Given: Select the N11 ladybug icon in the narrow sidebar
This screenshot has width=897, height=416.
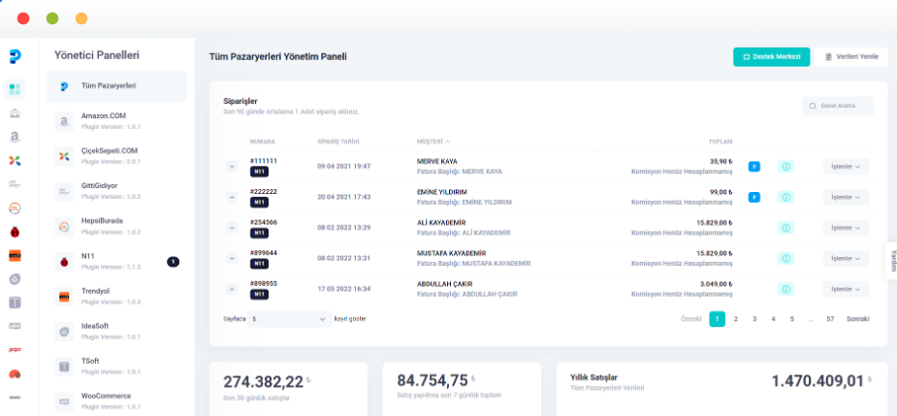Looking at the screenshot, I should 15,232.
